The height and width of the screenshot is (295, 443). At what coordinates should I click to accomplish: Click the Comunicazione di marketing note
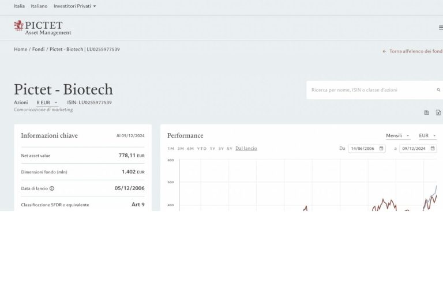coord(43,109)
